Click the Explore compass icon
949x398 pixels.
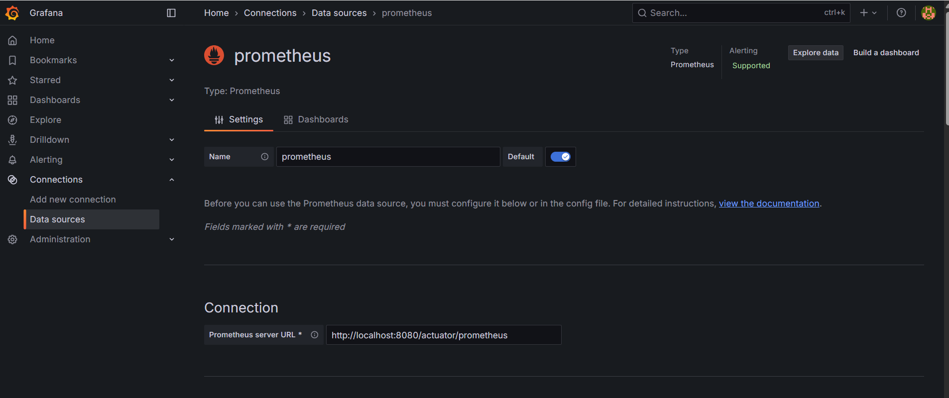(12, 120)
